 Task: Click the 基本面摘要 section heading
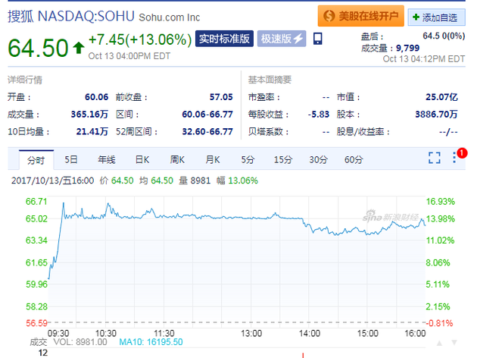coord(270,80)
